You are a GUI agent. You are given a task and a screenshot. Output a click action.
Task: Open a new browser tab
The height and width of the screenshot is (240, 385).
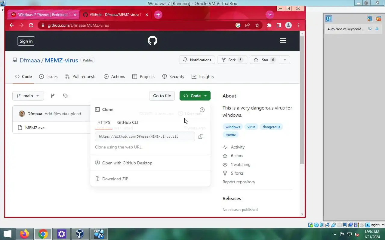tap(158, 15)
